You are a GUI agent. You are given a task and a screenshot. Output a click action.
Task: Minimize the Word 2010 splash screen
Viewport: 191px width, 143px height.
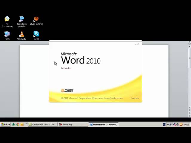[x=135, y=44]
